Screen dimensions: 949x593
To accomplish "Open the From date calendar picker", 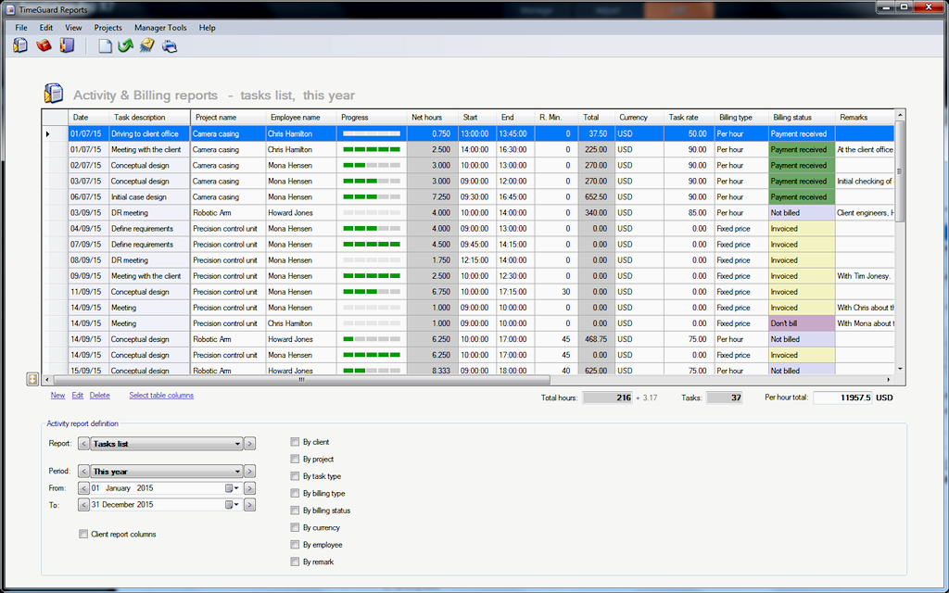I will pyautogui.click(x=231, y=488).
